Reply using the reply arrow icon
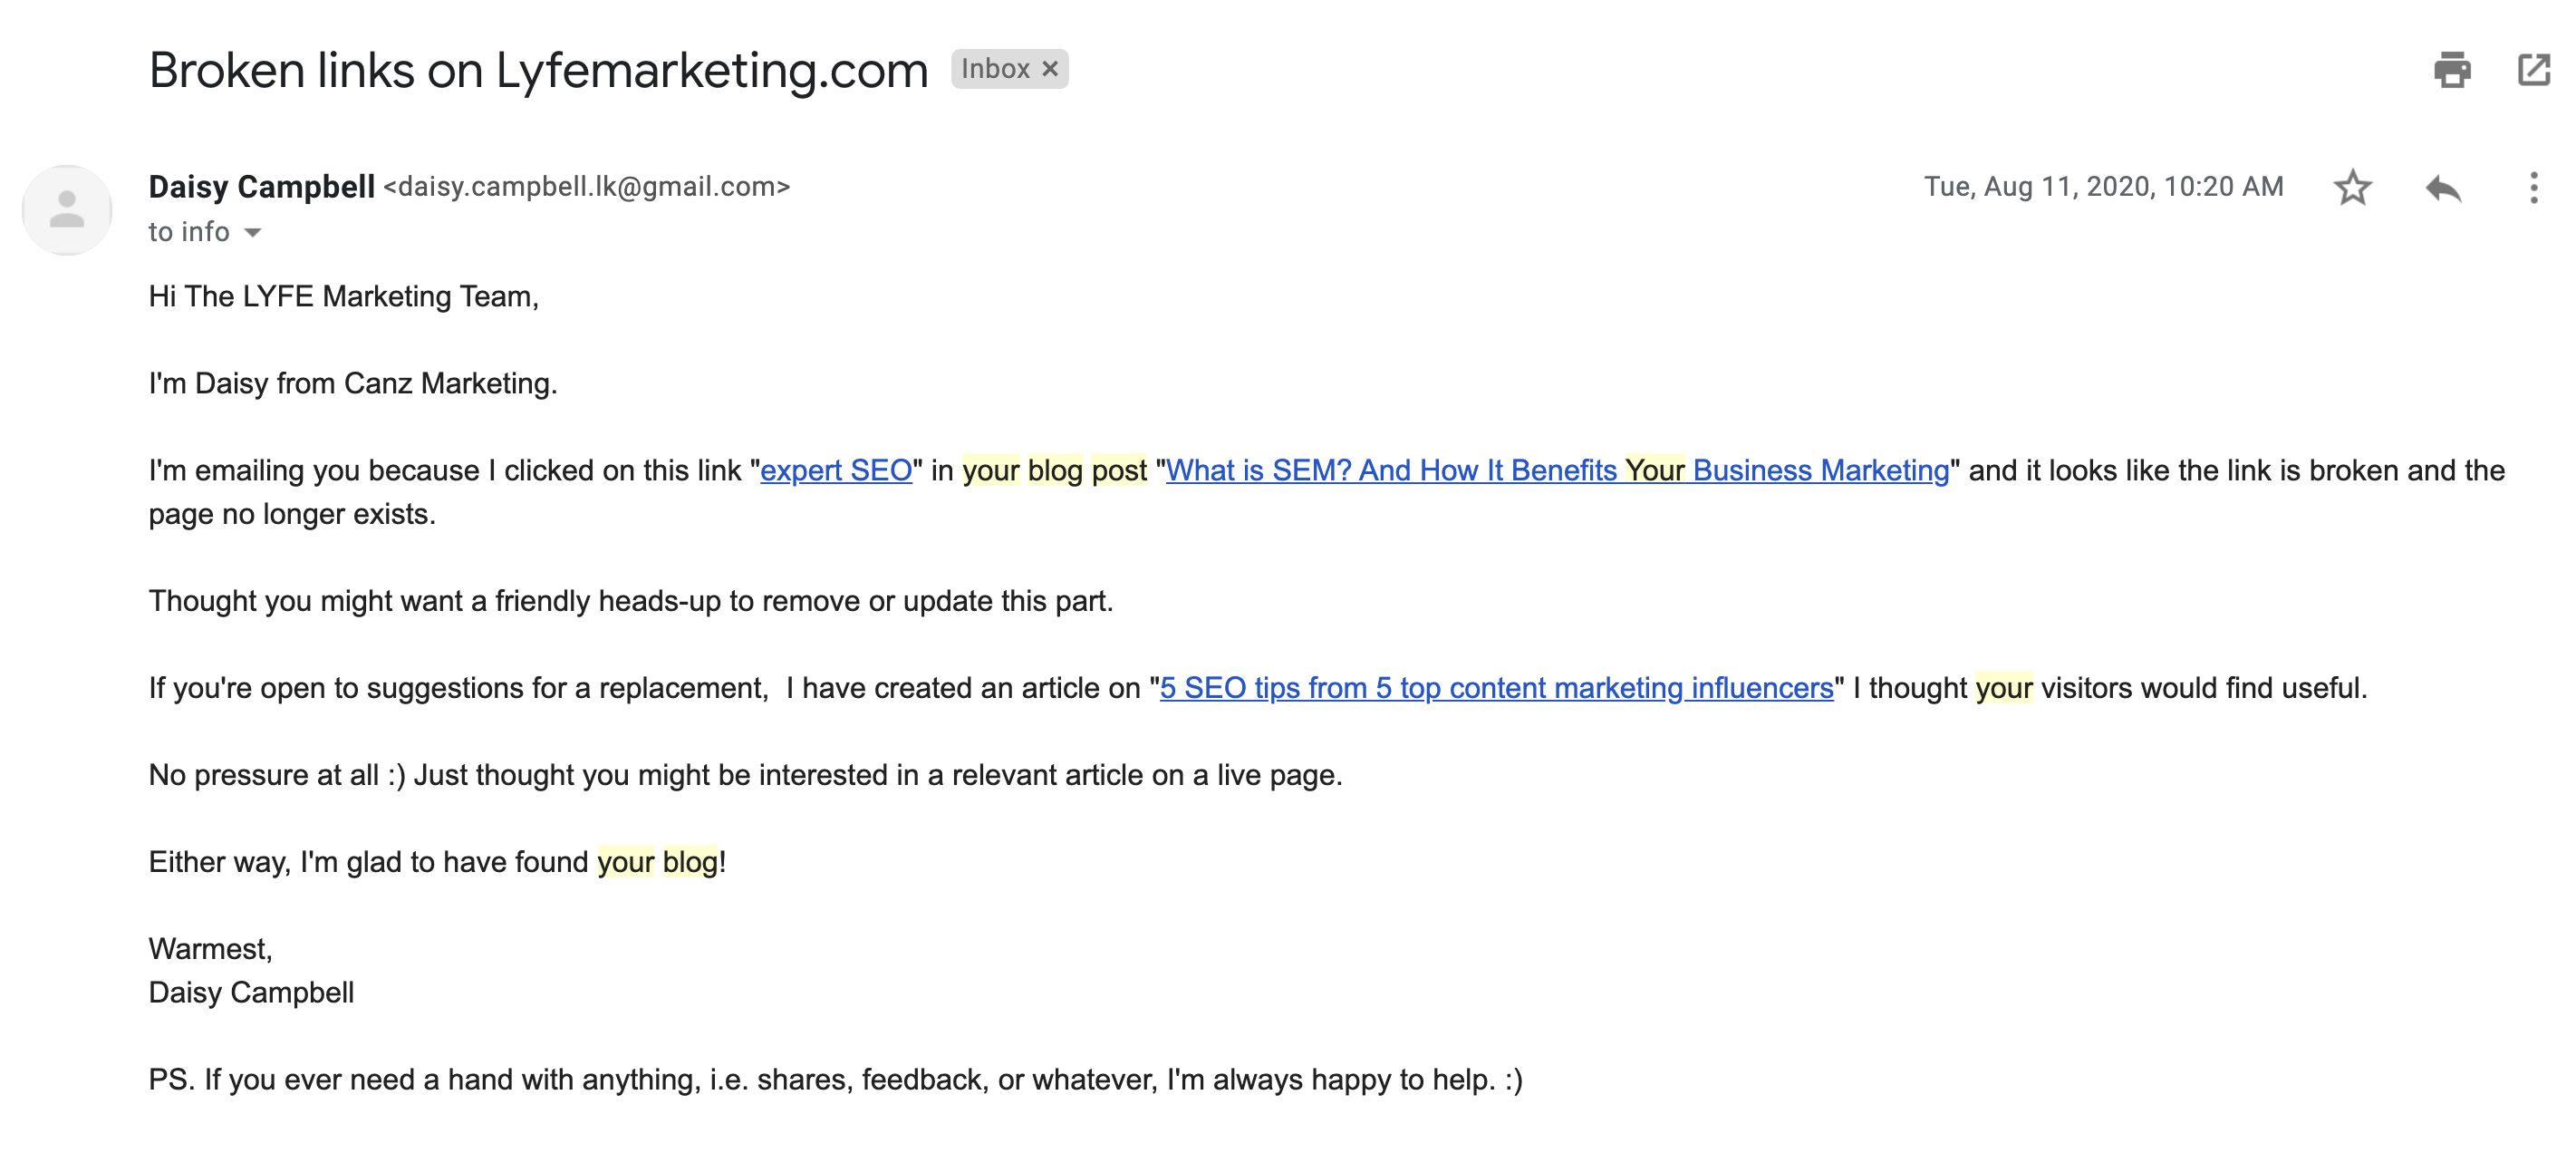The width and height of the screenshot is (2576, 1153). coord(2442,187)
